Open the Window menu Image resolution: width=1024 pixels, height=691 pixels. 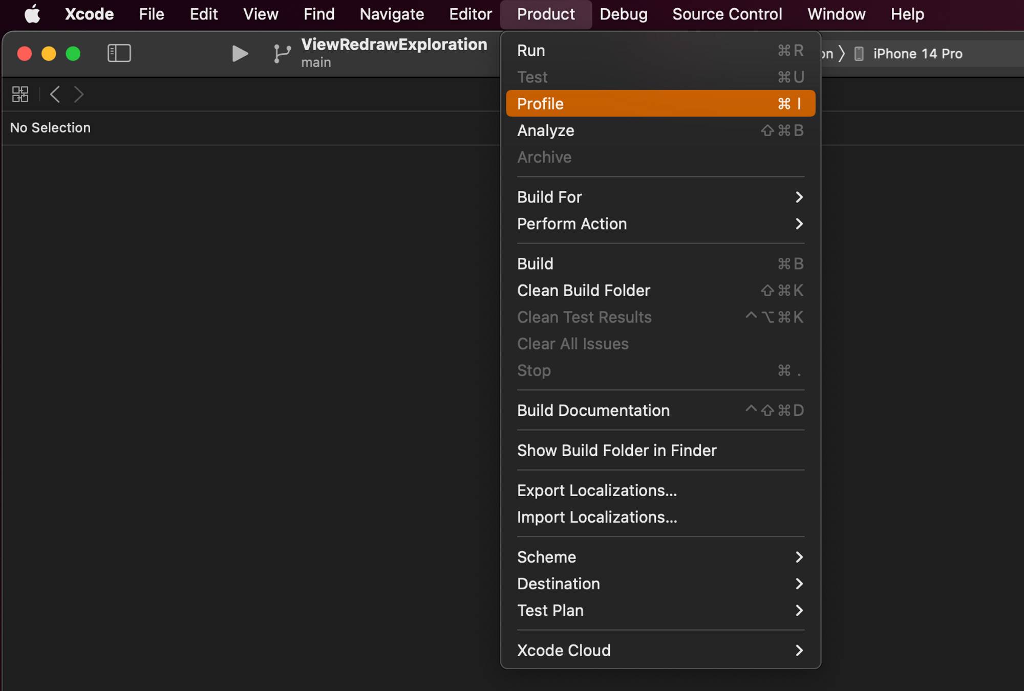(x=836, y=14)
